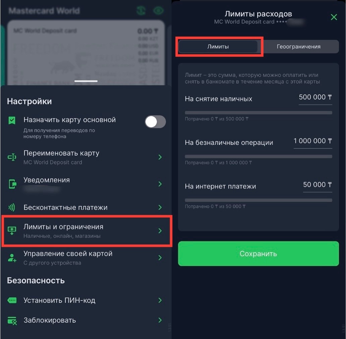Click the rename icon beside Переименовать карту

coord(12,157)
